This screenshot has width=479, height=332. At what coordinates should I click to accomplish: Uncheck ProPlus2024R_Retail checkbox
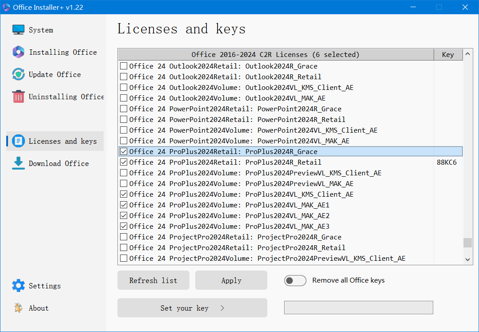(x=124, y=162)
